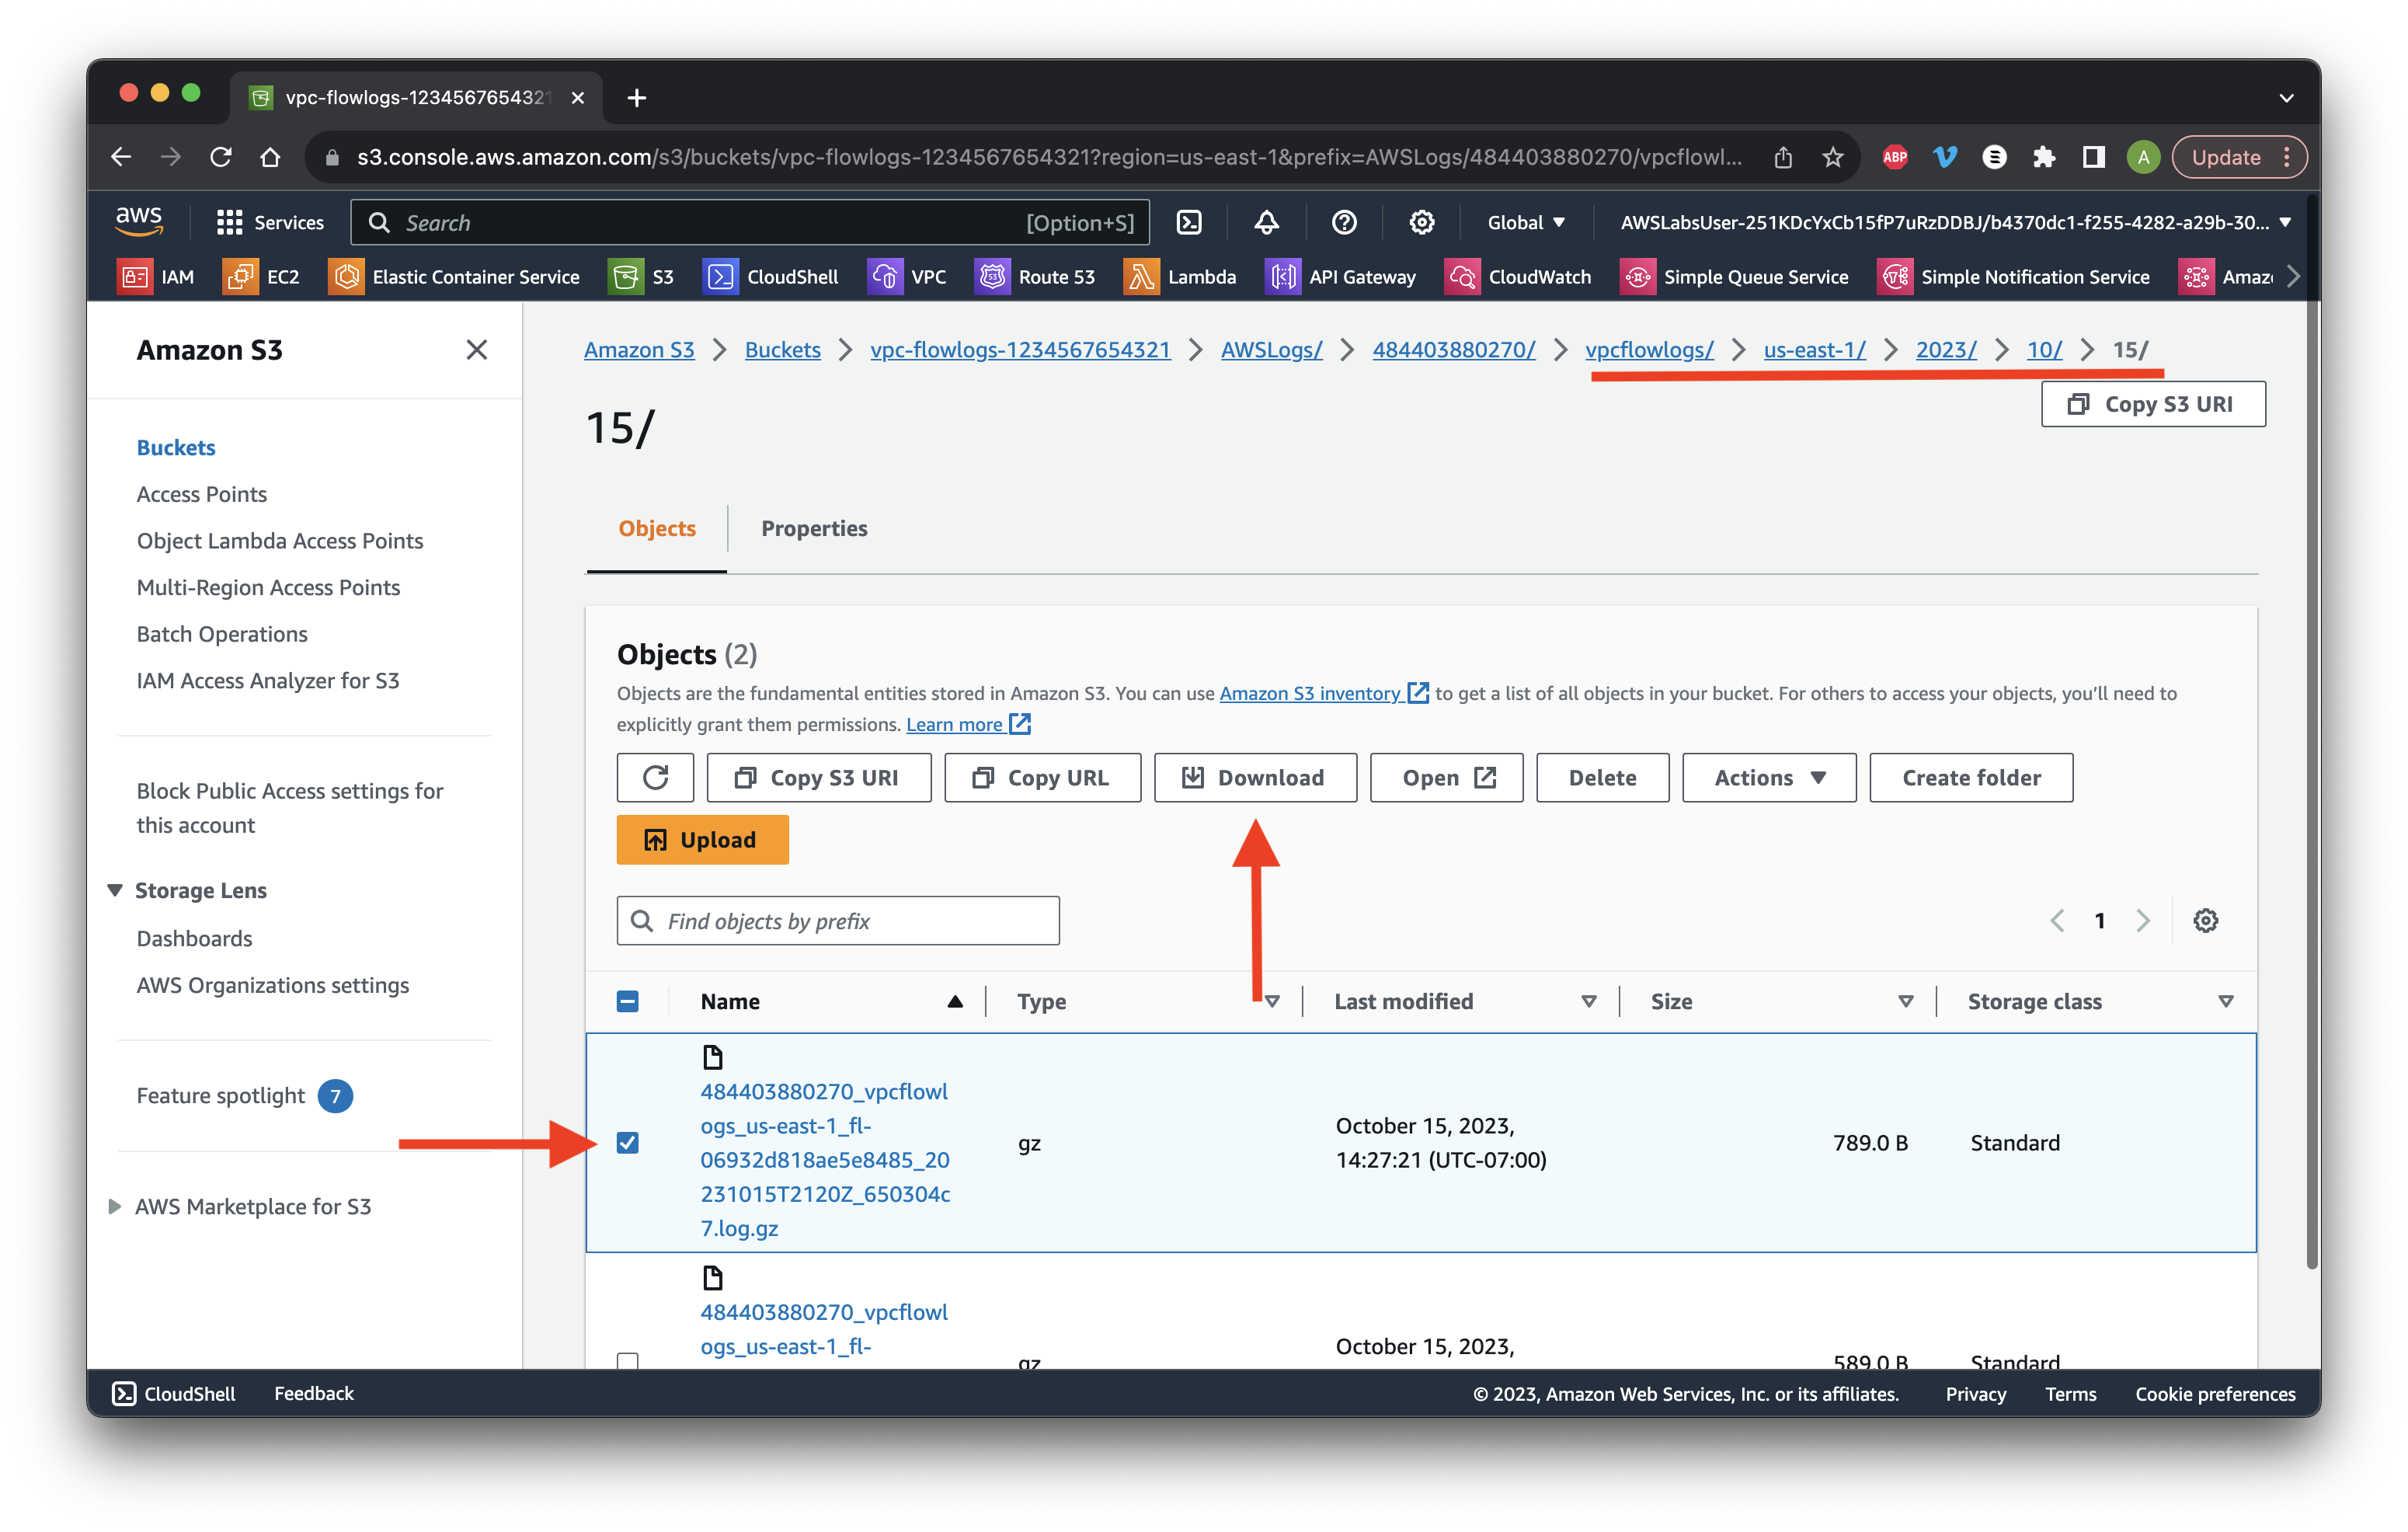Open the notifications bell
This screenshot has width=2408, height=1532.
(1267, 222)
